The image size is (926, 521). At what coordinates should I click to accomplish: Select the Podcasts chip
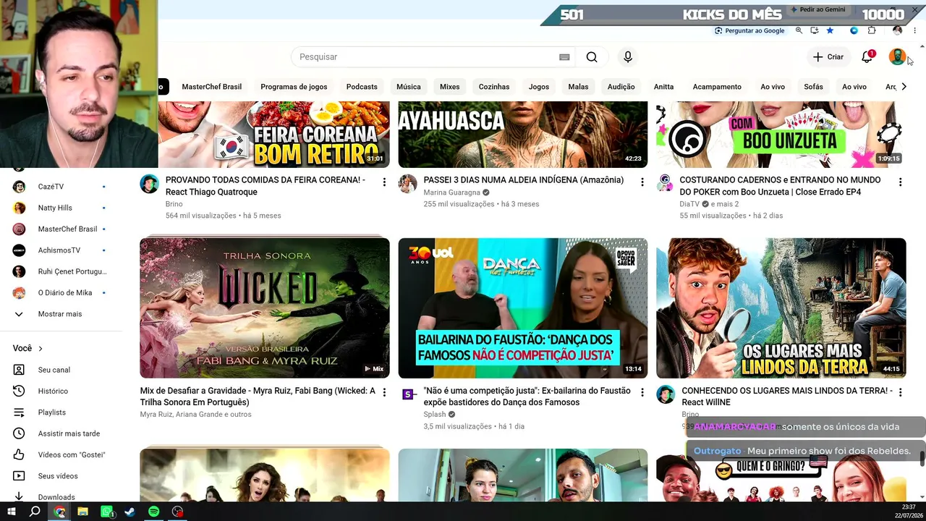pyautogui.click(x=362, y=87)
